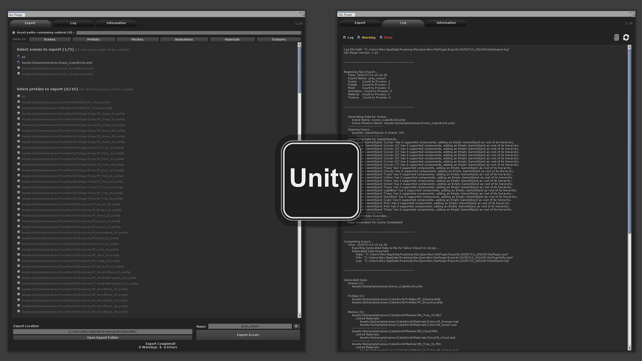Check the Pf_Windmill_01.prefab checkbox
642x361 pixels.
coord(19,266)
